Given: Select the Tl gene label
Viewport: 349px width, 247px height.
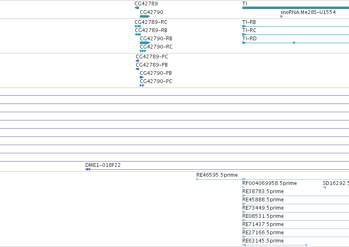Looking at the screenshot, I should 244,4.
